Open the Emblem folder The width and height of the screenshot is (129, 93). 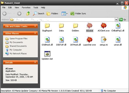(x=75, y=26)
